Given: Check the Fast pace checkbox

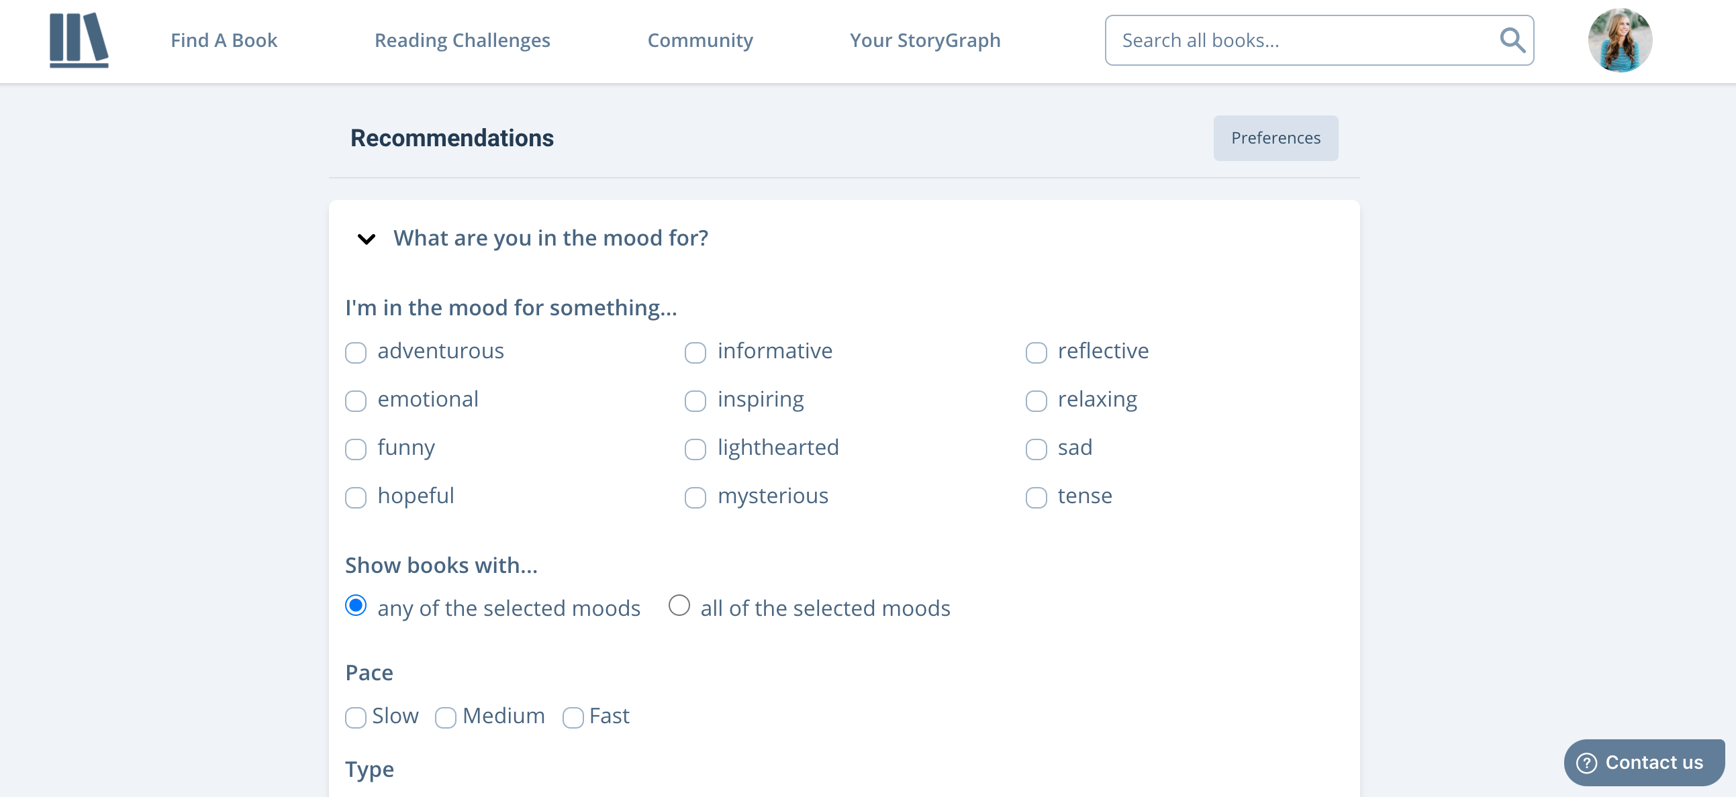Looking at the screenshot, I should [573, 718].
